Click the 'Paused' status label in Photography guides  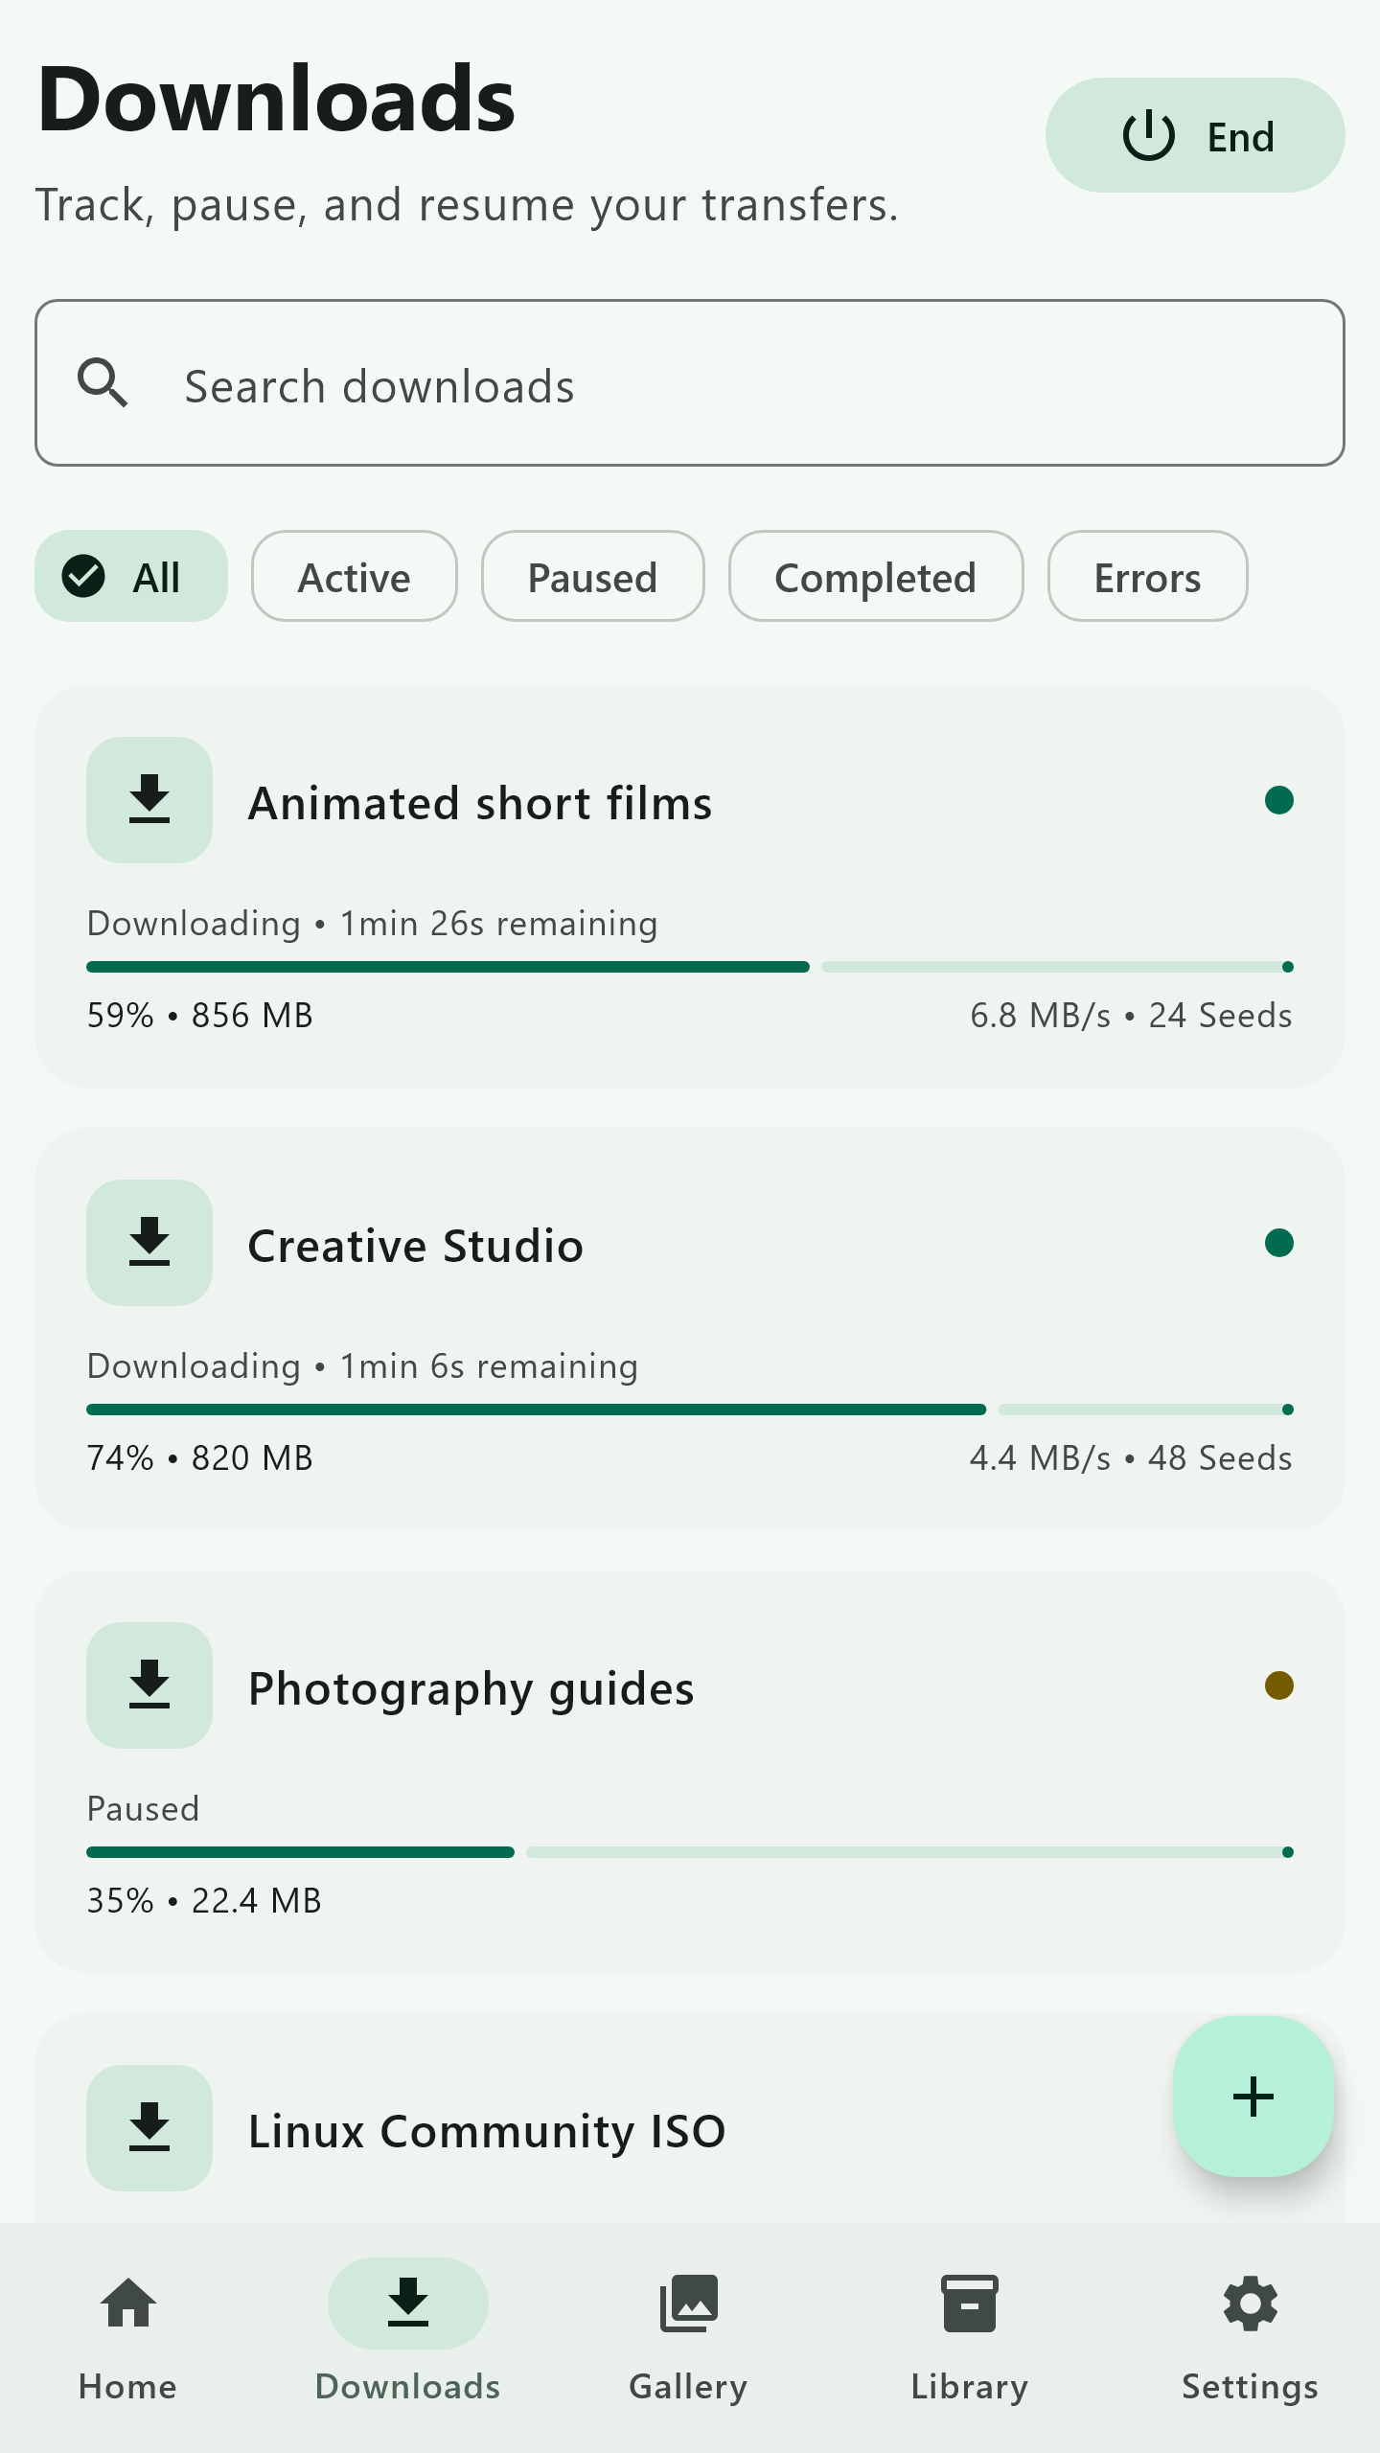(x=143, y=1809)
